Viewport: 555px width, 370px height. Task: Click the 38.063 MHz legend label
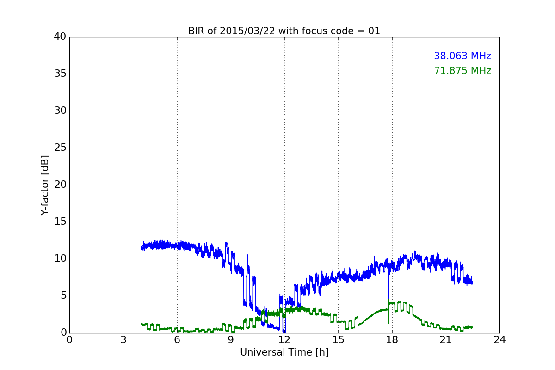click(x=462, y=56)
